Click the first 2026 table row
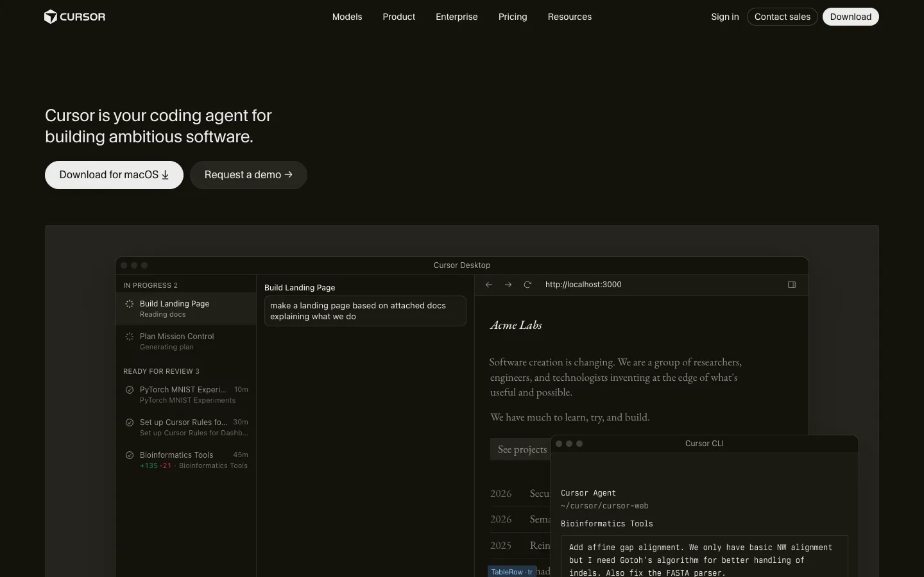Image resolution: width=924 pixels, height=577 pixels. point(520,494)
